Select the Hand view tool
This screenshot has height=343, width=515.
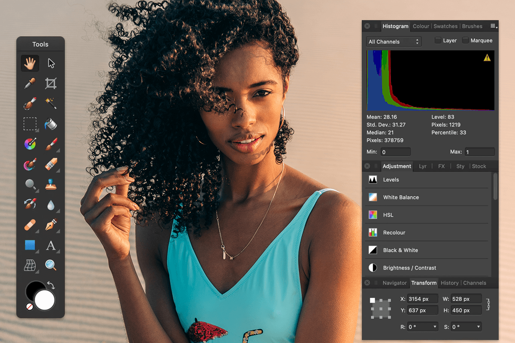29,63
